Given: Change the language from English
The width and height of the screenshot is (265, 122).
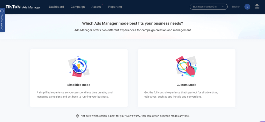Looking at the screenshot, I should tap(236, 7).
